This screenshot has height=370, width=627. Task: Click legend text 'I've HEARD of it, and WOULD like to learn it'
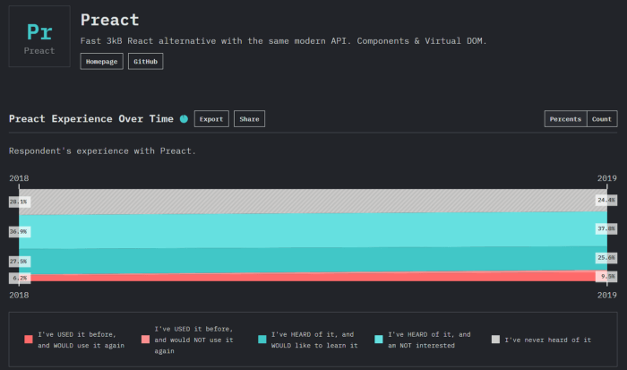314,340
